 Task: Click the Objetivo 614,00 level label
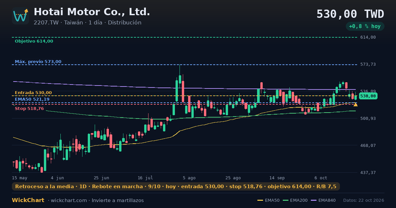pyautogui.click(x=34, y=41)
